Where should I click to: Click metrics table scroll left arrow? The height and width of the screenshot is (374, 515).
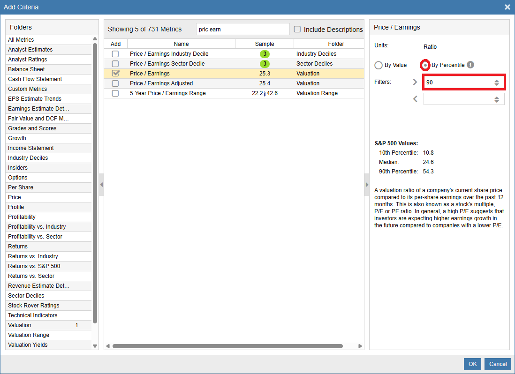[108, 346]
